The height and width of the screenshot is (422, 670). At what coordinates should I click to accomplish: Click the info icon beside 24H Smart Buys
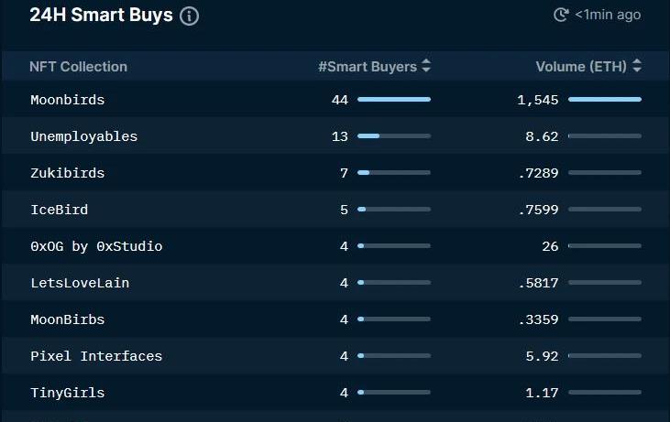coord(189,16)
